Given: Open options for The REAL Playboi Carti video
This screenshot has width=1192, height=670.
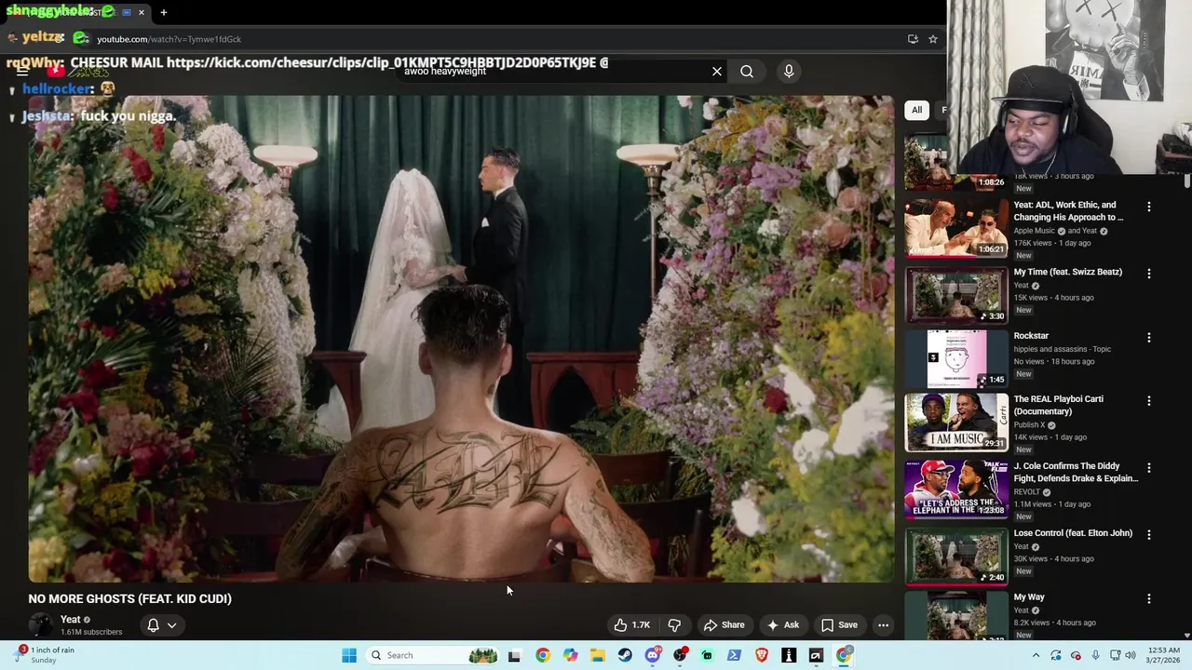Looking at the screenshot, I should pos(1148,400).
